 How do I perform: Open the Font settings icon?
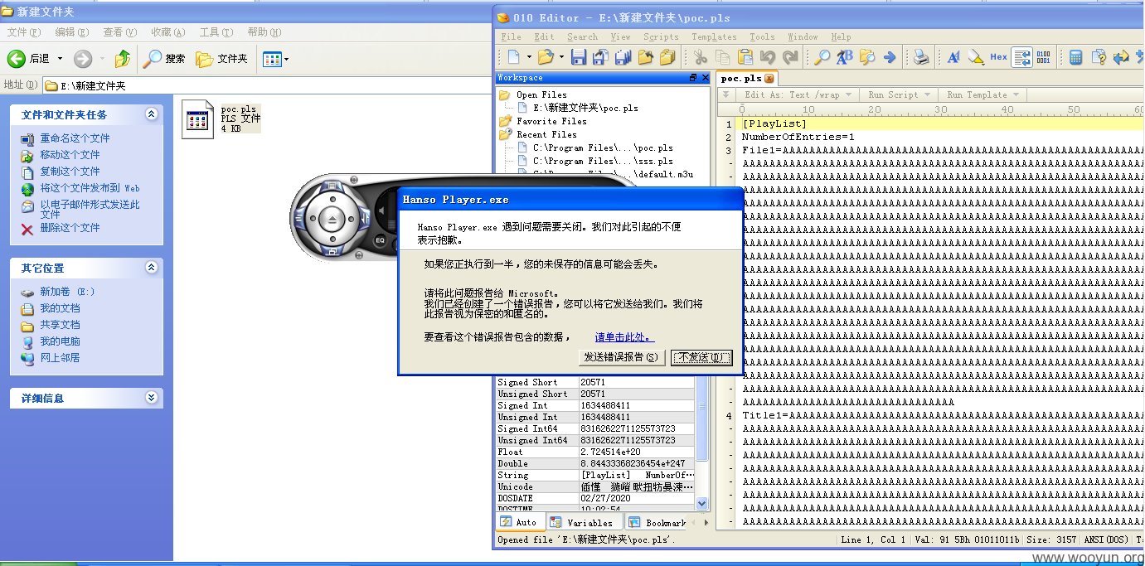point(953,57)
